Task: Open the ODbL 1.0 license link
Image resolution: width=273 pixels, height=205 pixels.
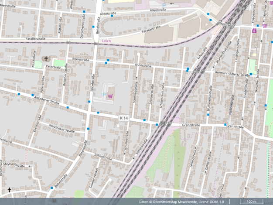Action: (216, 202)
